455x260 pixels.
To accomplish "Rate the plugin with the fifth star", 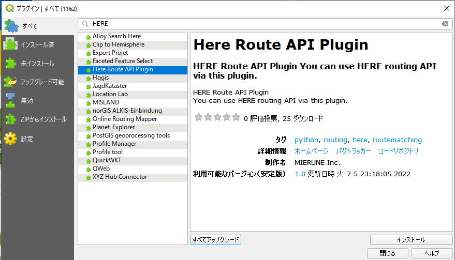I will (236, 117).
